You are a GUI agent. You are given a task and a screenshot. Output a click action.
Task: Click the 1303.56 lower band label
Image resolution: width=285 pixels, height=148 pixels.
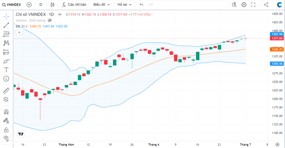click(x=277, y=64)
